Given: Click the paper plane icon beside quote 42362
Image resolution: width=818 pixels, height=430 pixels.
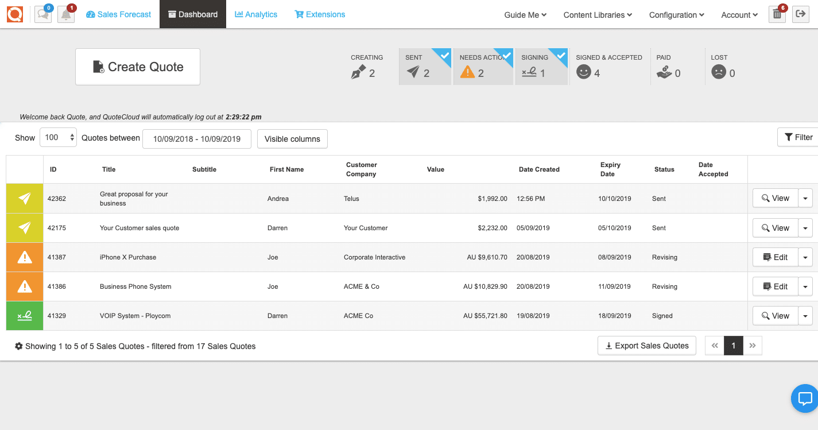Looking at the screenshot, I should coord(24,198).
